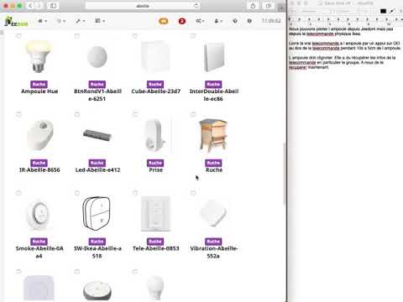Click the TextEdit ruler

(345, 21)
